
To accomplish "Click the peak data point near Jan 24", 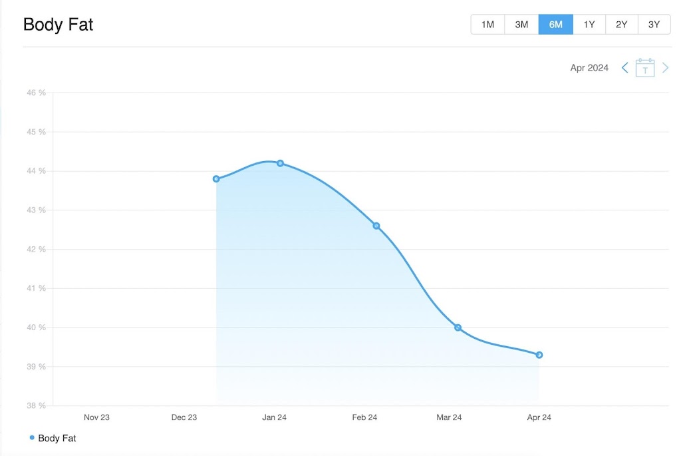I will pyautogui.click(x=280, y=163).
